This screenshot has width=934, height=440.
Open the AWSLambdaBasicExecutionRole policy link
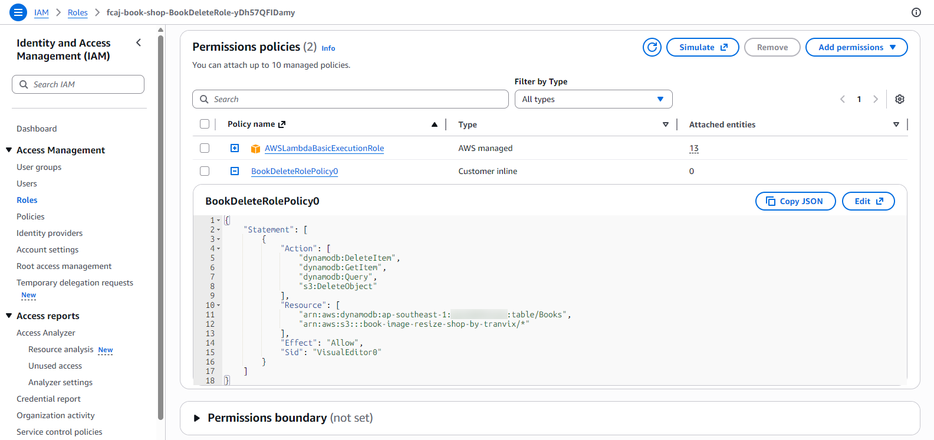pos(324,148)
